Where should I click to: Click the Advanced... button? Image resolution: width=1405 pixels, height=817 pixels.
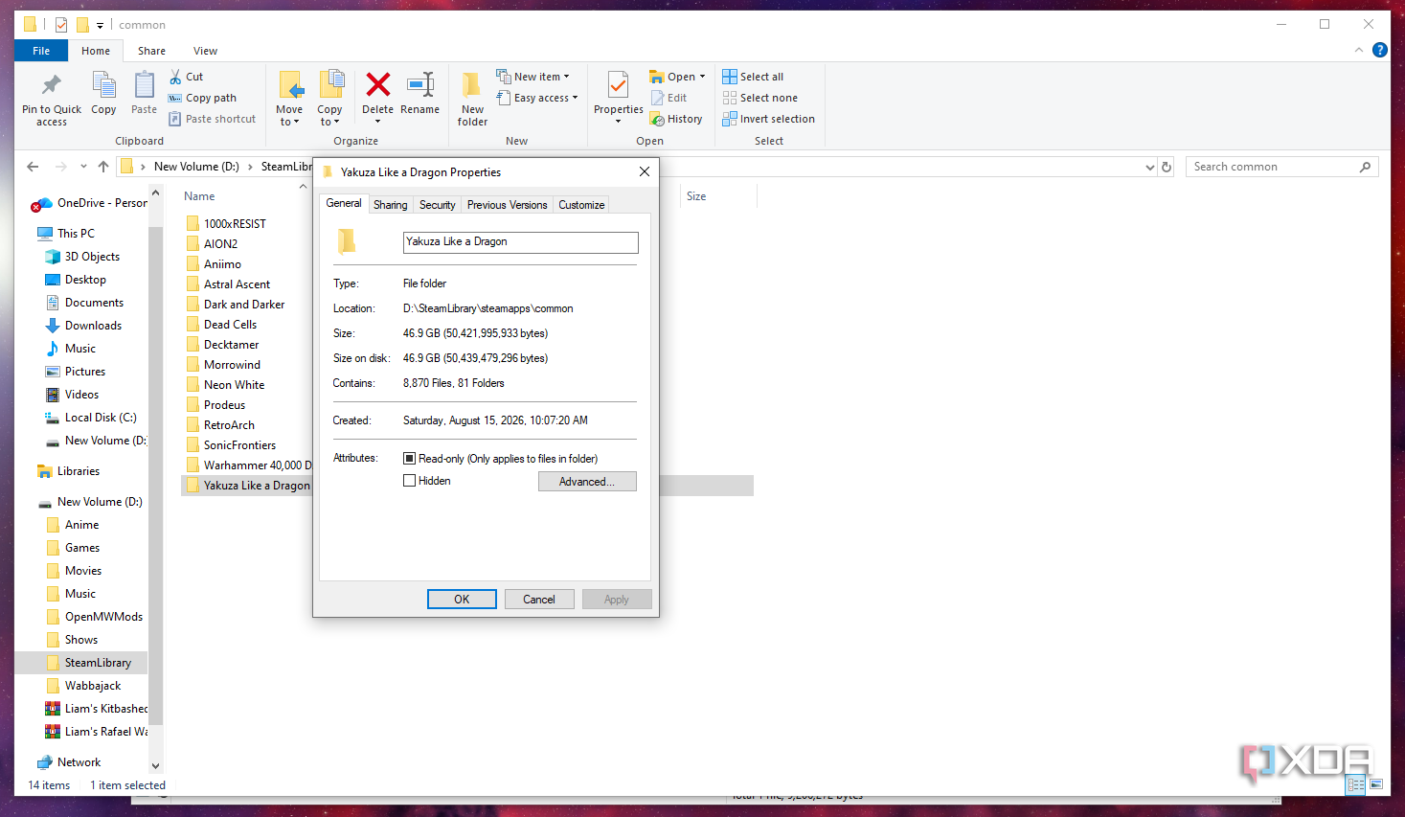587,482
